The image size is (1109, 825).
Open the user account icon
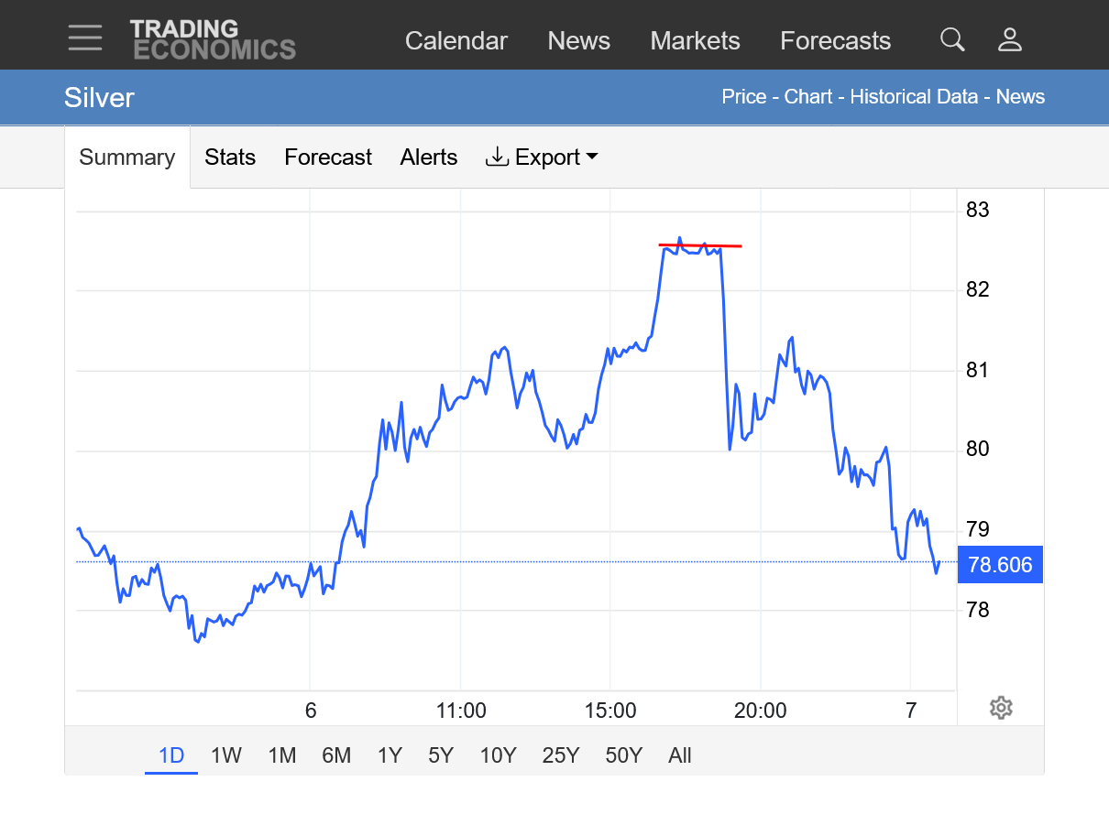[x=1009, y=39]
